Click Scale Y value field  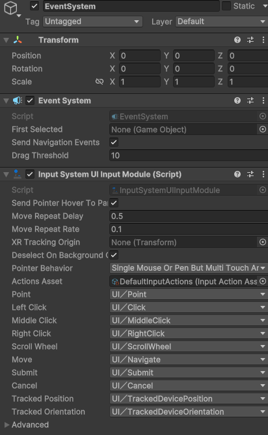pyautogui.click(x=194, y=82)
